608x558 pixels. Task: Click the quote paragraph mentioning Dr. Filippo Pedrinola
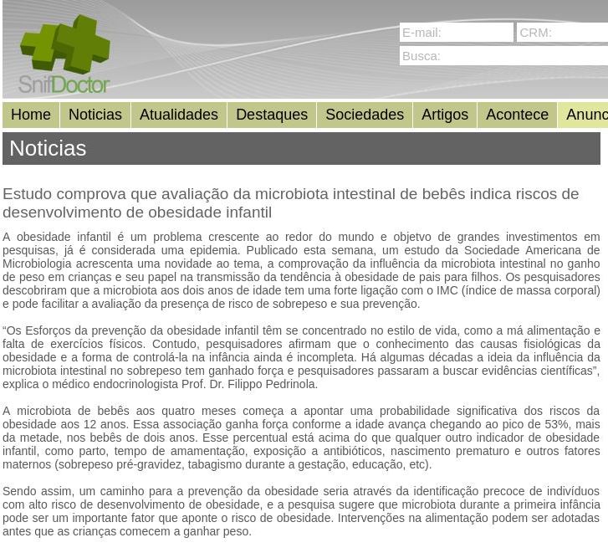(x=301, y=357)
